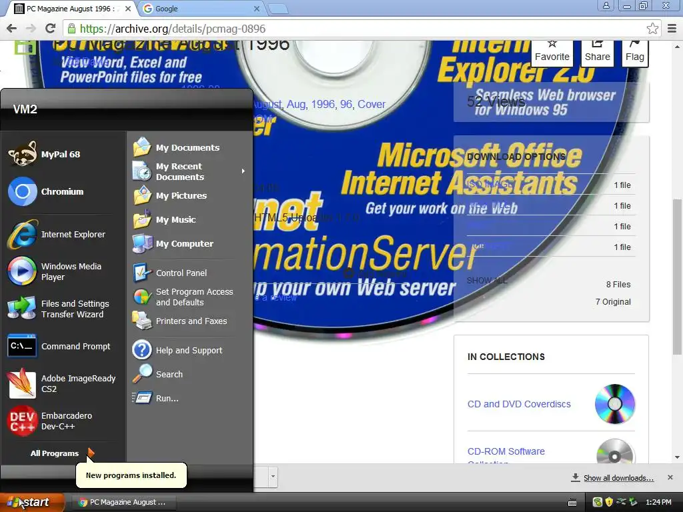Open dropdown arrow on the download bar item
Image resolution: width=683 pixels, height=512 pixels.
[273, 476]
